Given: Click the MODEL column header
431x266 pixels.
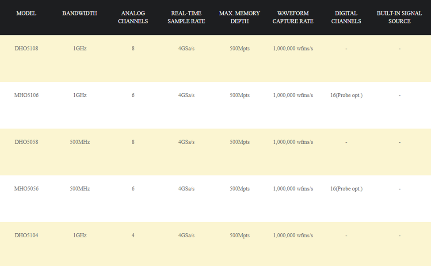Looking at the screenshot, I should (26, 13).
